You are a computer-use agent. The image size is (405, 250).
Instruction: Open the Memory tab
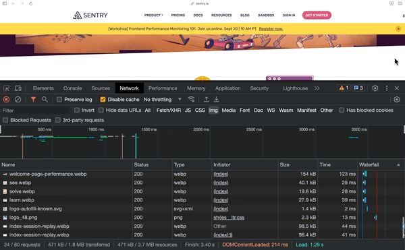[x=196, y=88]
